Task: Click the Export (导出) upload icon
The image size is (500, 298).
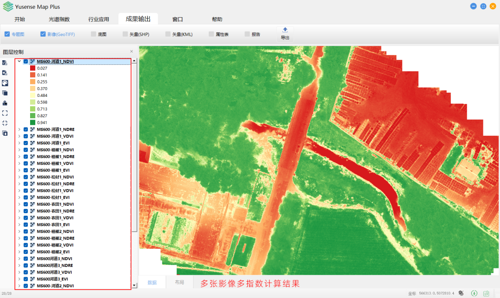Action: [x=285, y=30]
